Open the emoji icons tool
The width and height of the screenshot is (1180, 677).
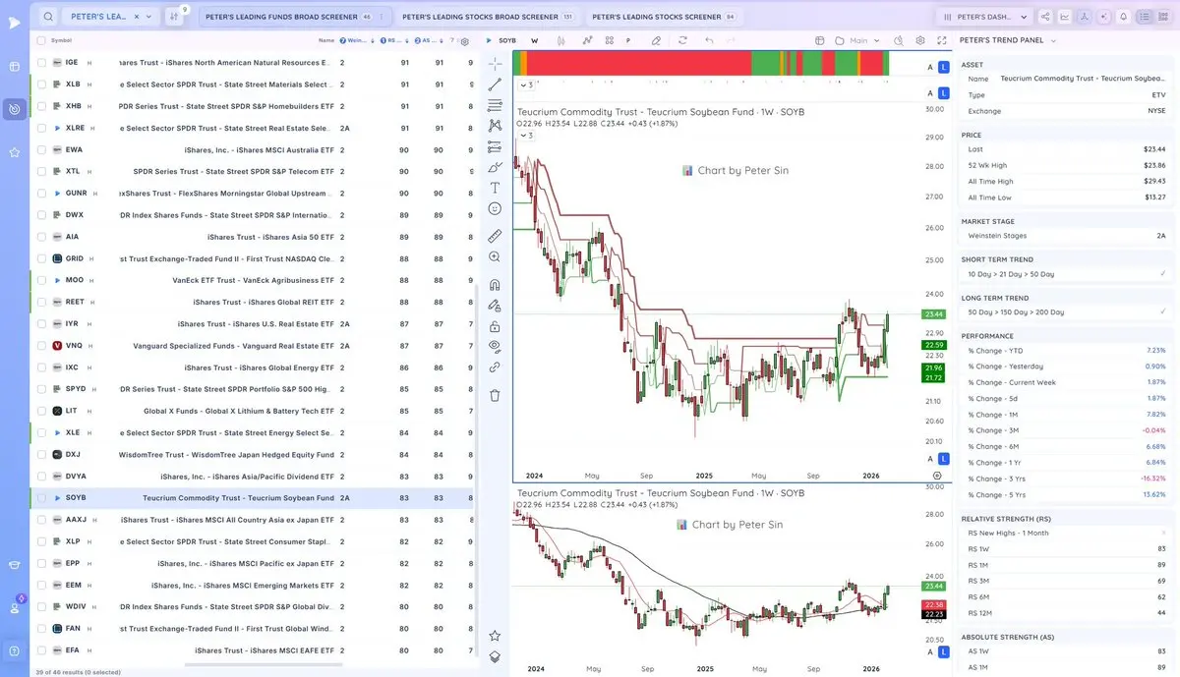495,209
